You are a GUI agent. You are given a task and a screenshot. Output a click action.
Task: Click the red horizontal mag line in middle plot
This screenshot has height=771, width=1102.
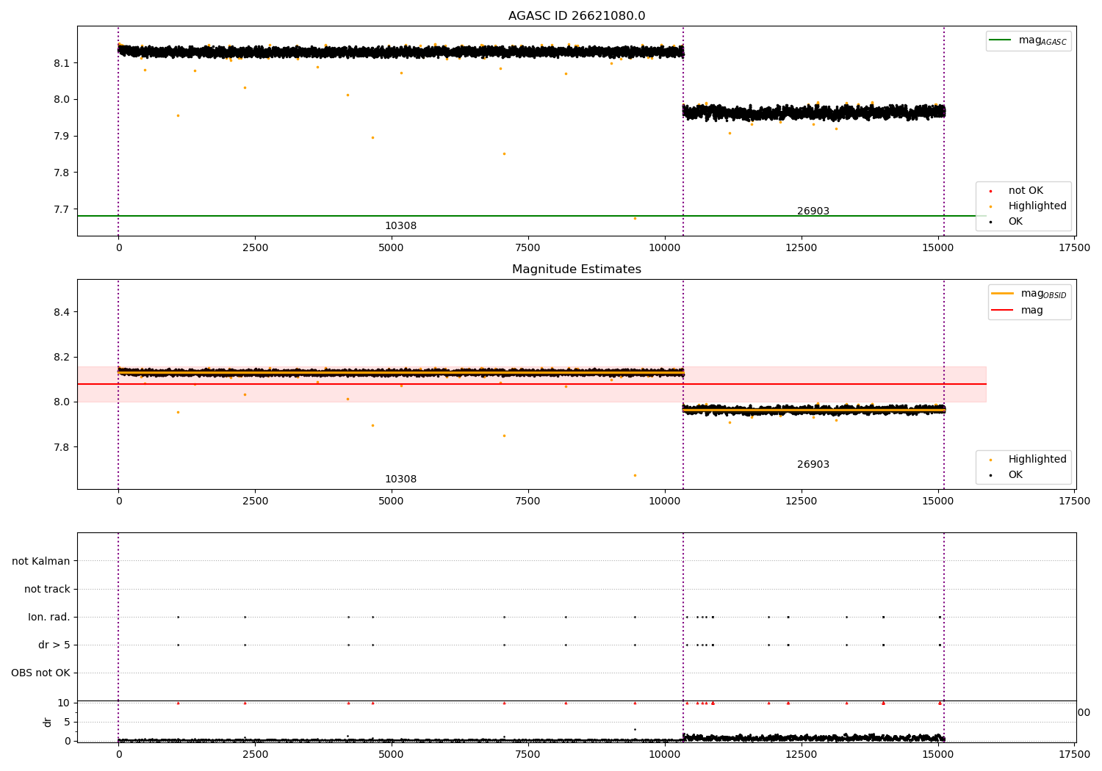532,384
